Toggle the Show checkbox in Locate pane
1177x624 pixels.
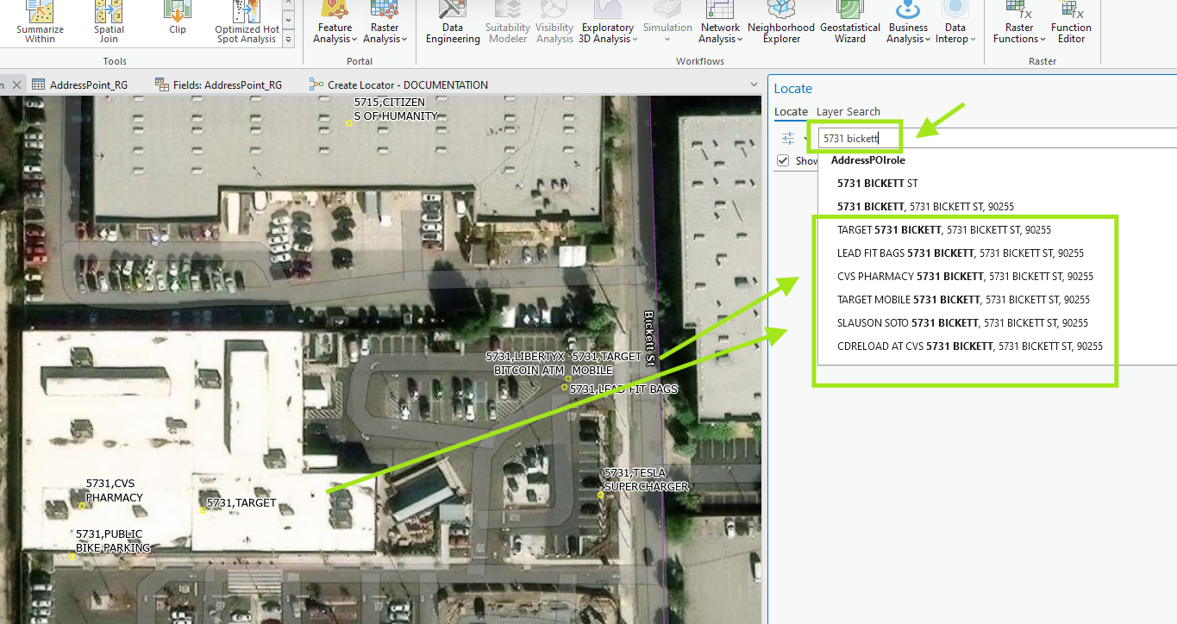pos(783,160)
